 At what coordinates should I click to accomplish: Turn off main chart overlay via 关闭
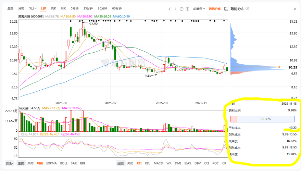tap(30, 163)
